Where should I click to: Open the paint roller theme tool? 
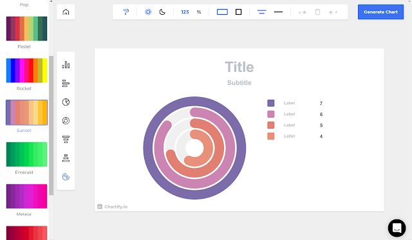pos(126,12)
